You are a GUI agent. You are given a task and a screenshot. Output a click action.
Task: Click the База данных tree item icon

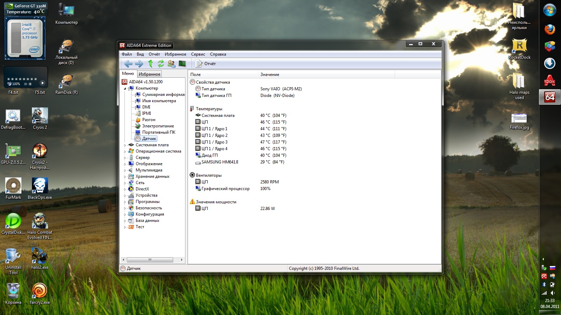click(x=131, y=220)
